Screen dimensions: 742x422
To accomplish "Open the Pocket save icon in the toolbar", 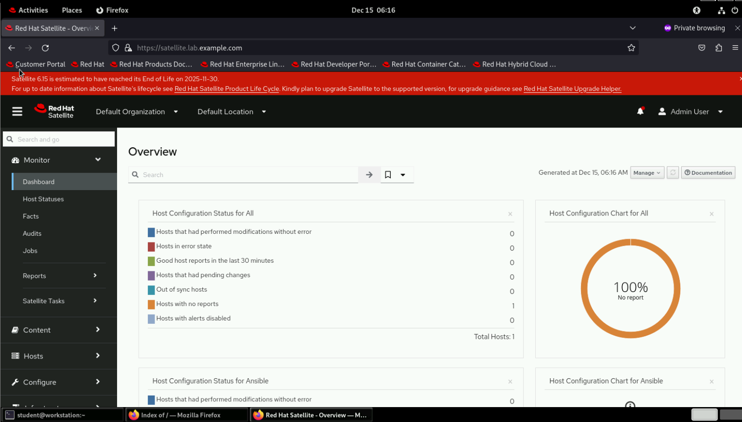I will tap(702, 48).
